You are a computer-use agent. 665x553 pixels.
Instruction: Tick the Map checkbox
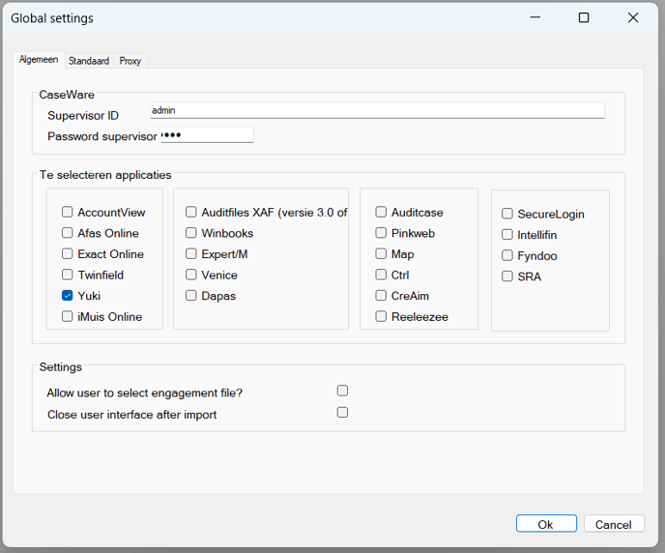coord(381,253)
